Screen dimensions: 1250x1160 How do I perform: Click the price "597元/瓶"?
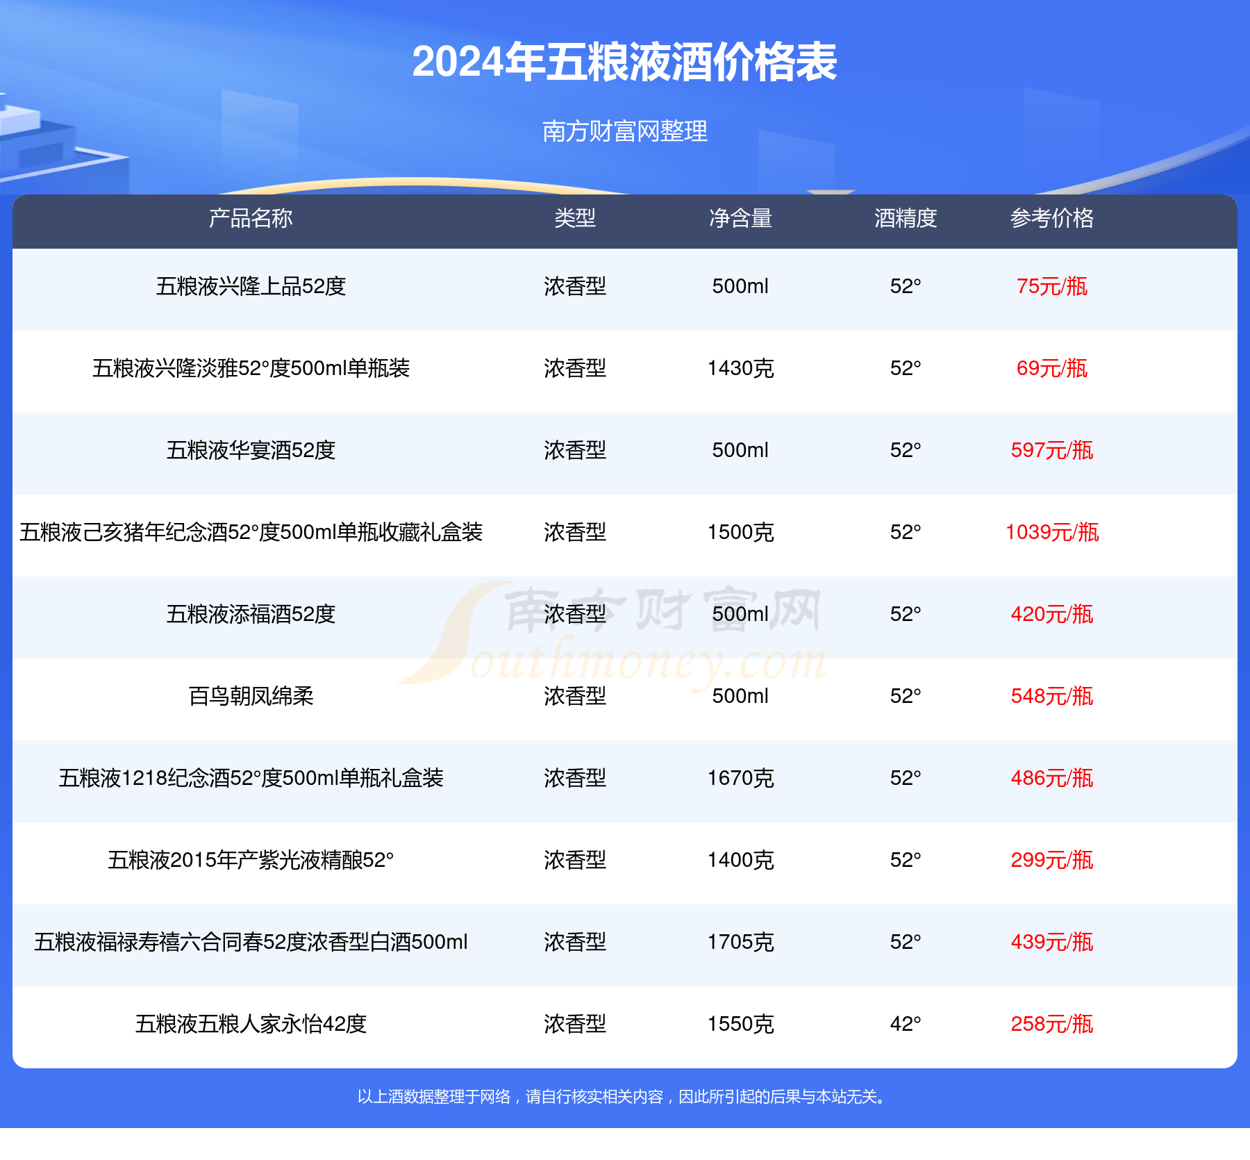click(x=1052, y=450)
